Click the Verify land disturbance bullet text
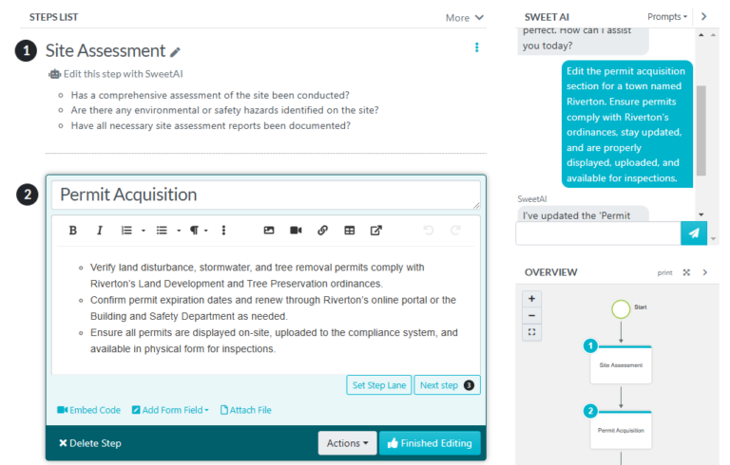The width and height of the screenshot is (730, 465). tap(257, 275)
